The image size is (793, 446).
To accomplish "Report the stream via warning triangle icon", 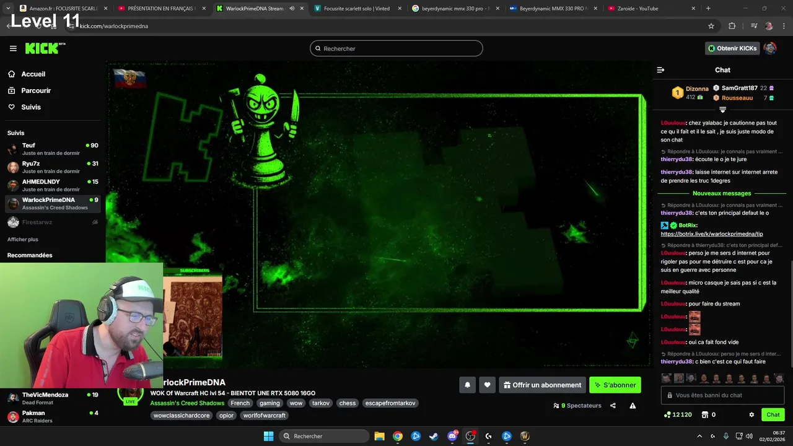I will [x=633, y=406].
